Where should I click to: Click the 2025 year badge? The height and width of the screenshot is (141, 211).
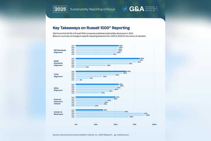[x=60, y=9]
